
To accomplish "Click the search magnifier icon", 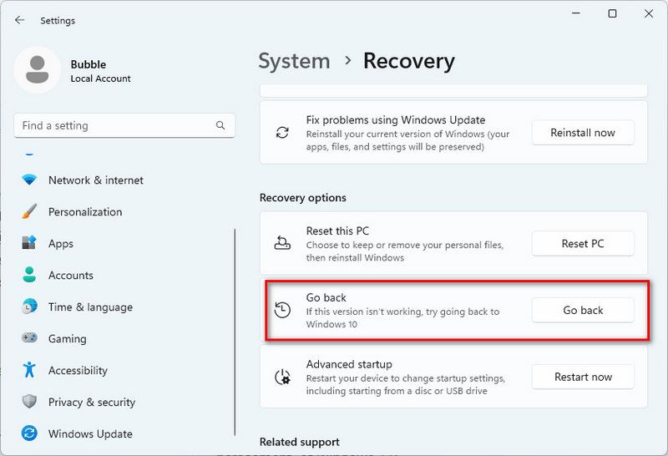I will (220, 125).
